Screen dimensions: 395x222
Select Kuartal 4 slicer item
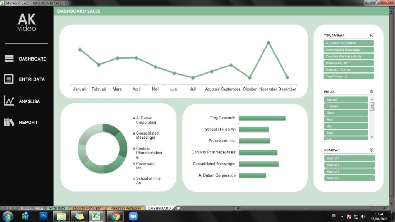[349, 178]
